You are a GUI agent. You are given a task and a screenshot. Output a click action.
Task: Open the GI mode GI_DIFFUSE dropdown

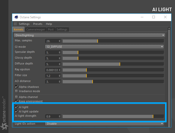105,47
